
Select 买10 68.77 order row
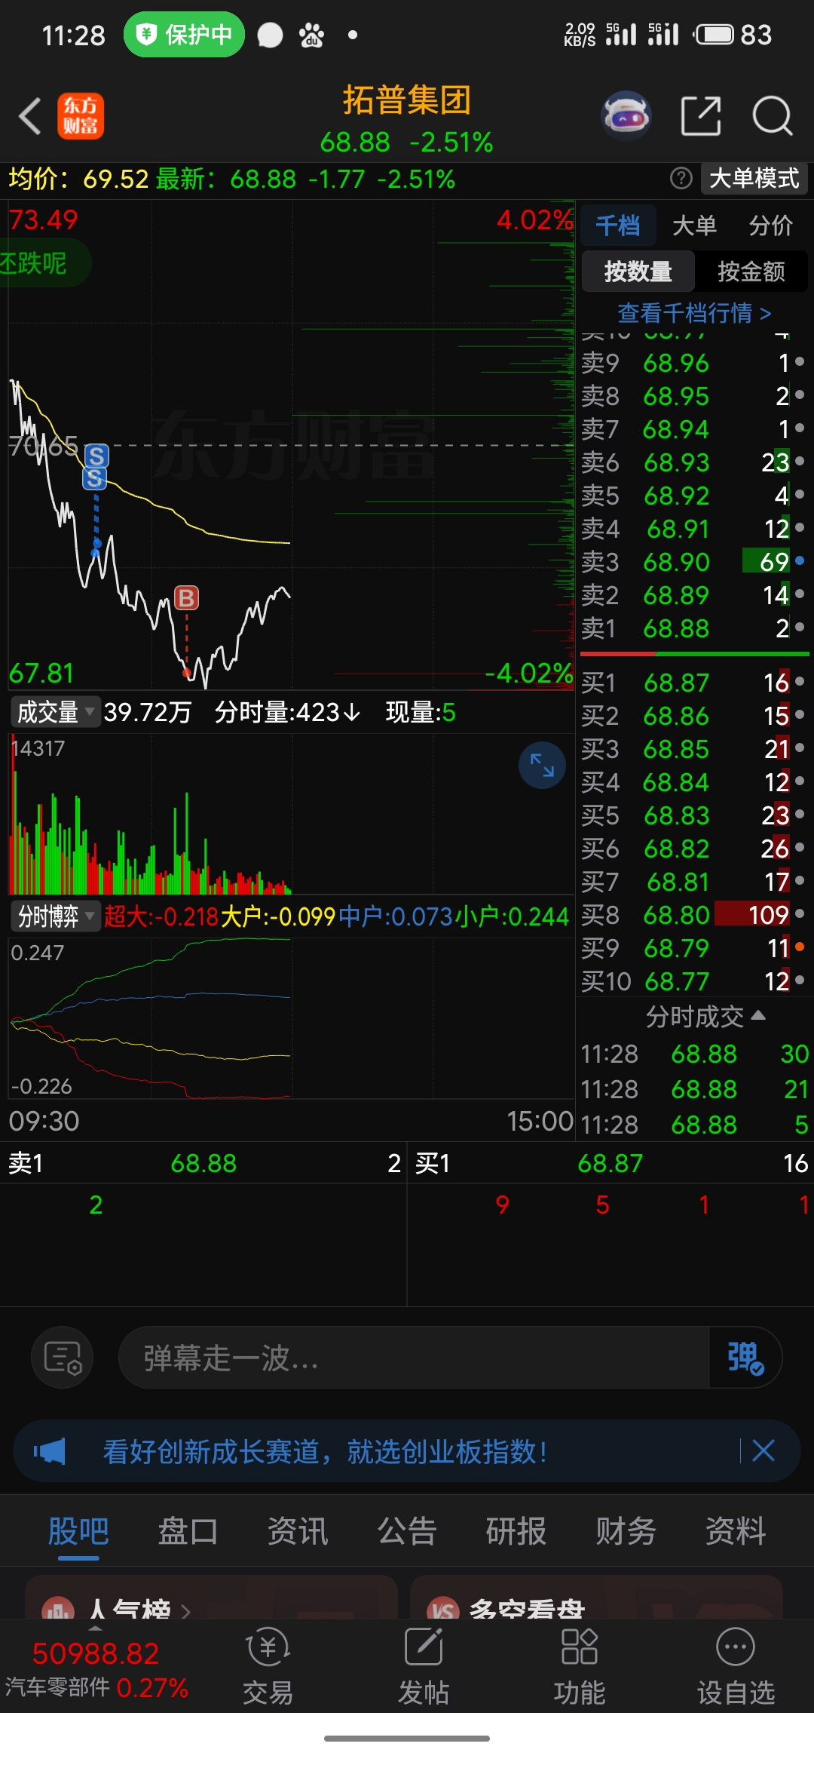pyautogui.click(x=693, y=981)
